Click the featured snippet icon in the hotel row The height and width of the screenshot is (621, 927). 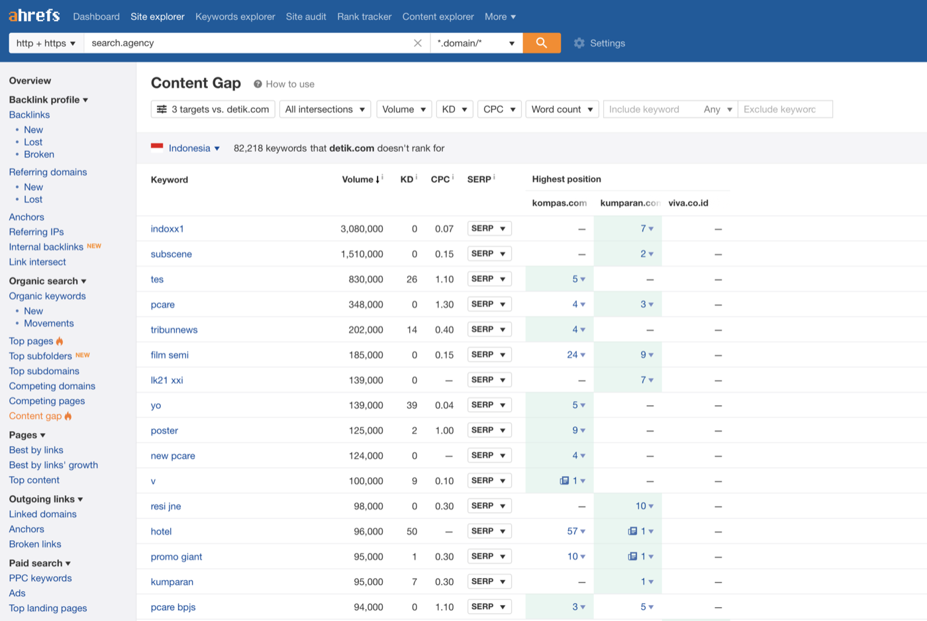point(632,531)
